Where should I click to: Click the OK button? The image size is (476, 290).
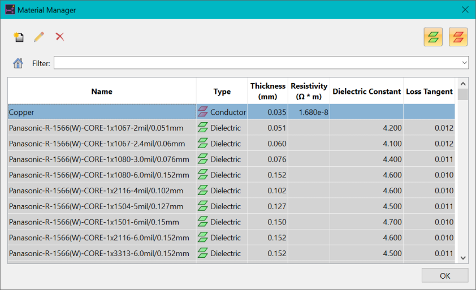[445, 276]
